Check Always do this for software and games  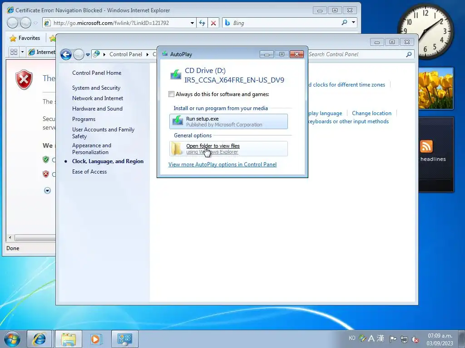click(x=171, y=94)
